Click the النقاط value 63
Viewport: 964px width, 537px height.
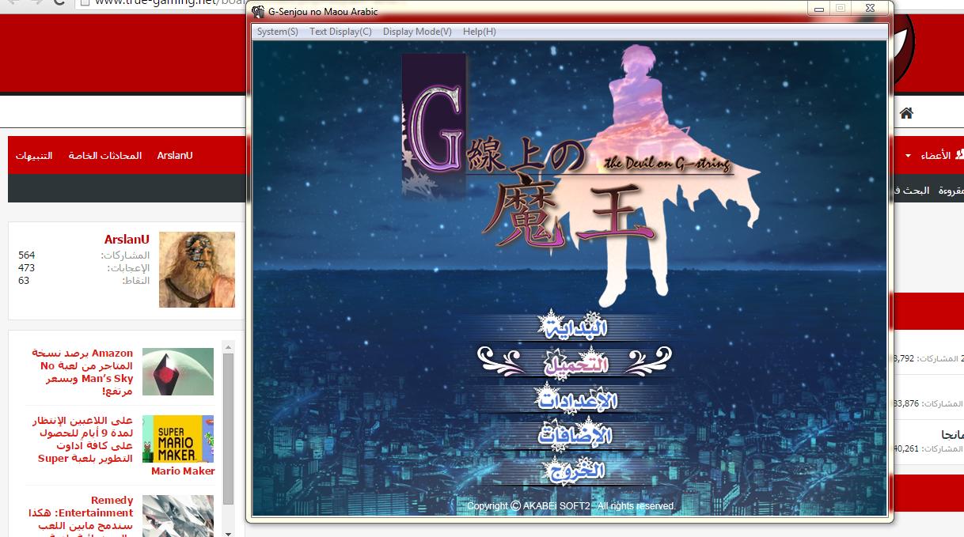(x=24, y=281)
